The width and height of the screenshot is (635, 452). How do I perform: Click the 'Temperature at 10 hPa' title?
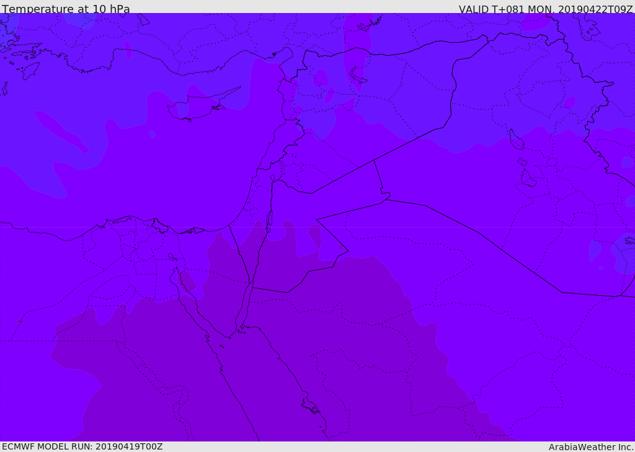point(66,9)
